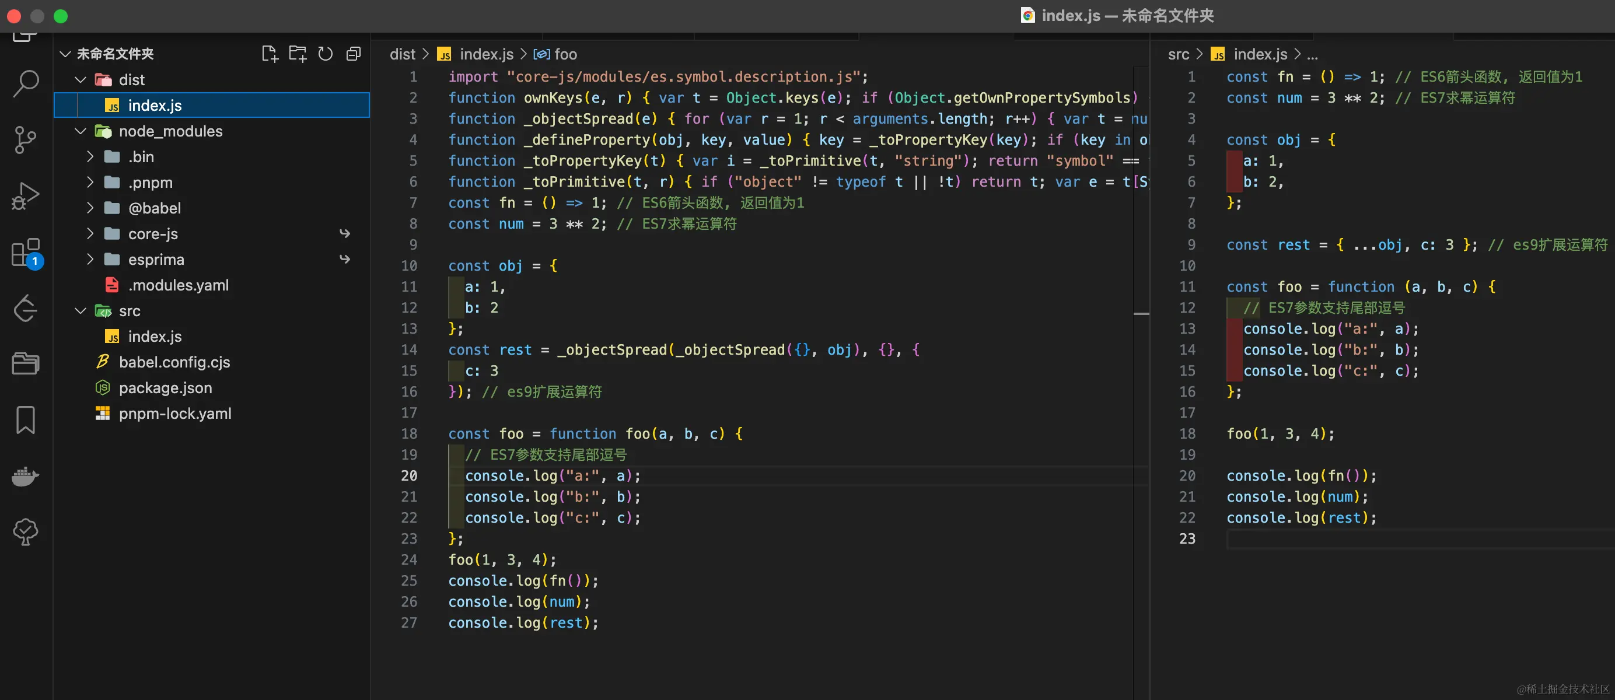Click New File icon in explorer header

tap(270, 54)
